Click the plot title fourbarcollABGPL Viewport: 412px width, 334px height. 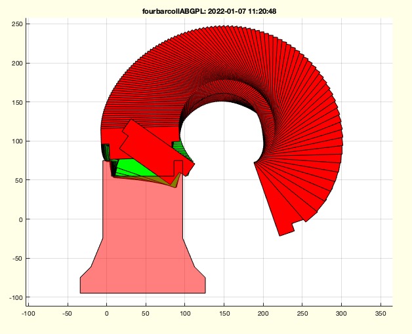point(174,11)
